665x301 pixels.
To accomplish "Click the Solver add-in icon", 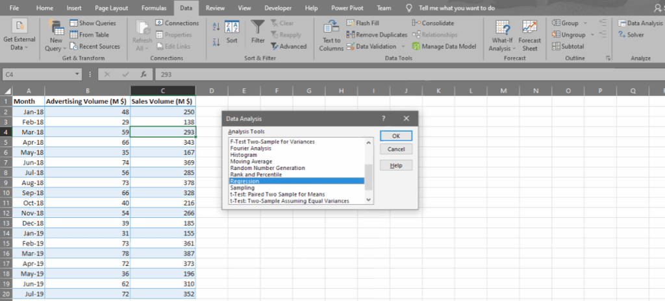I will pos(631,35).
